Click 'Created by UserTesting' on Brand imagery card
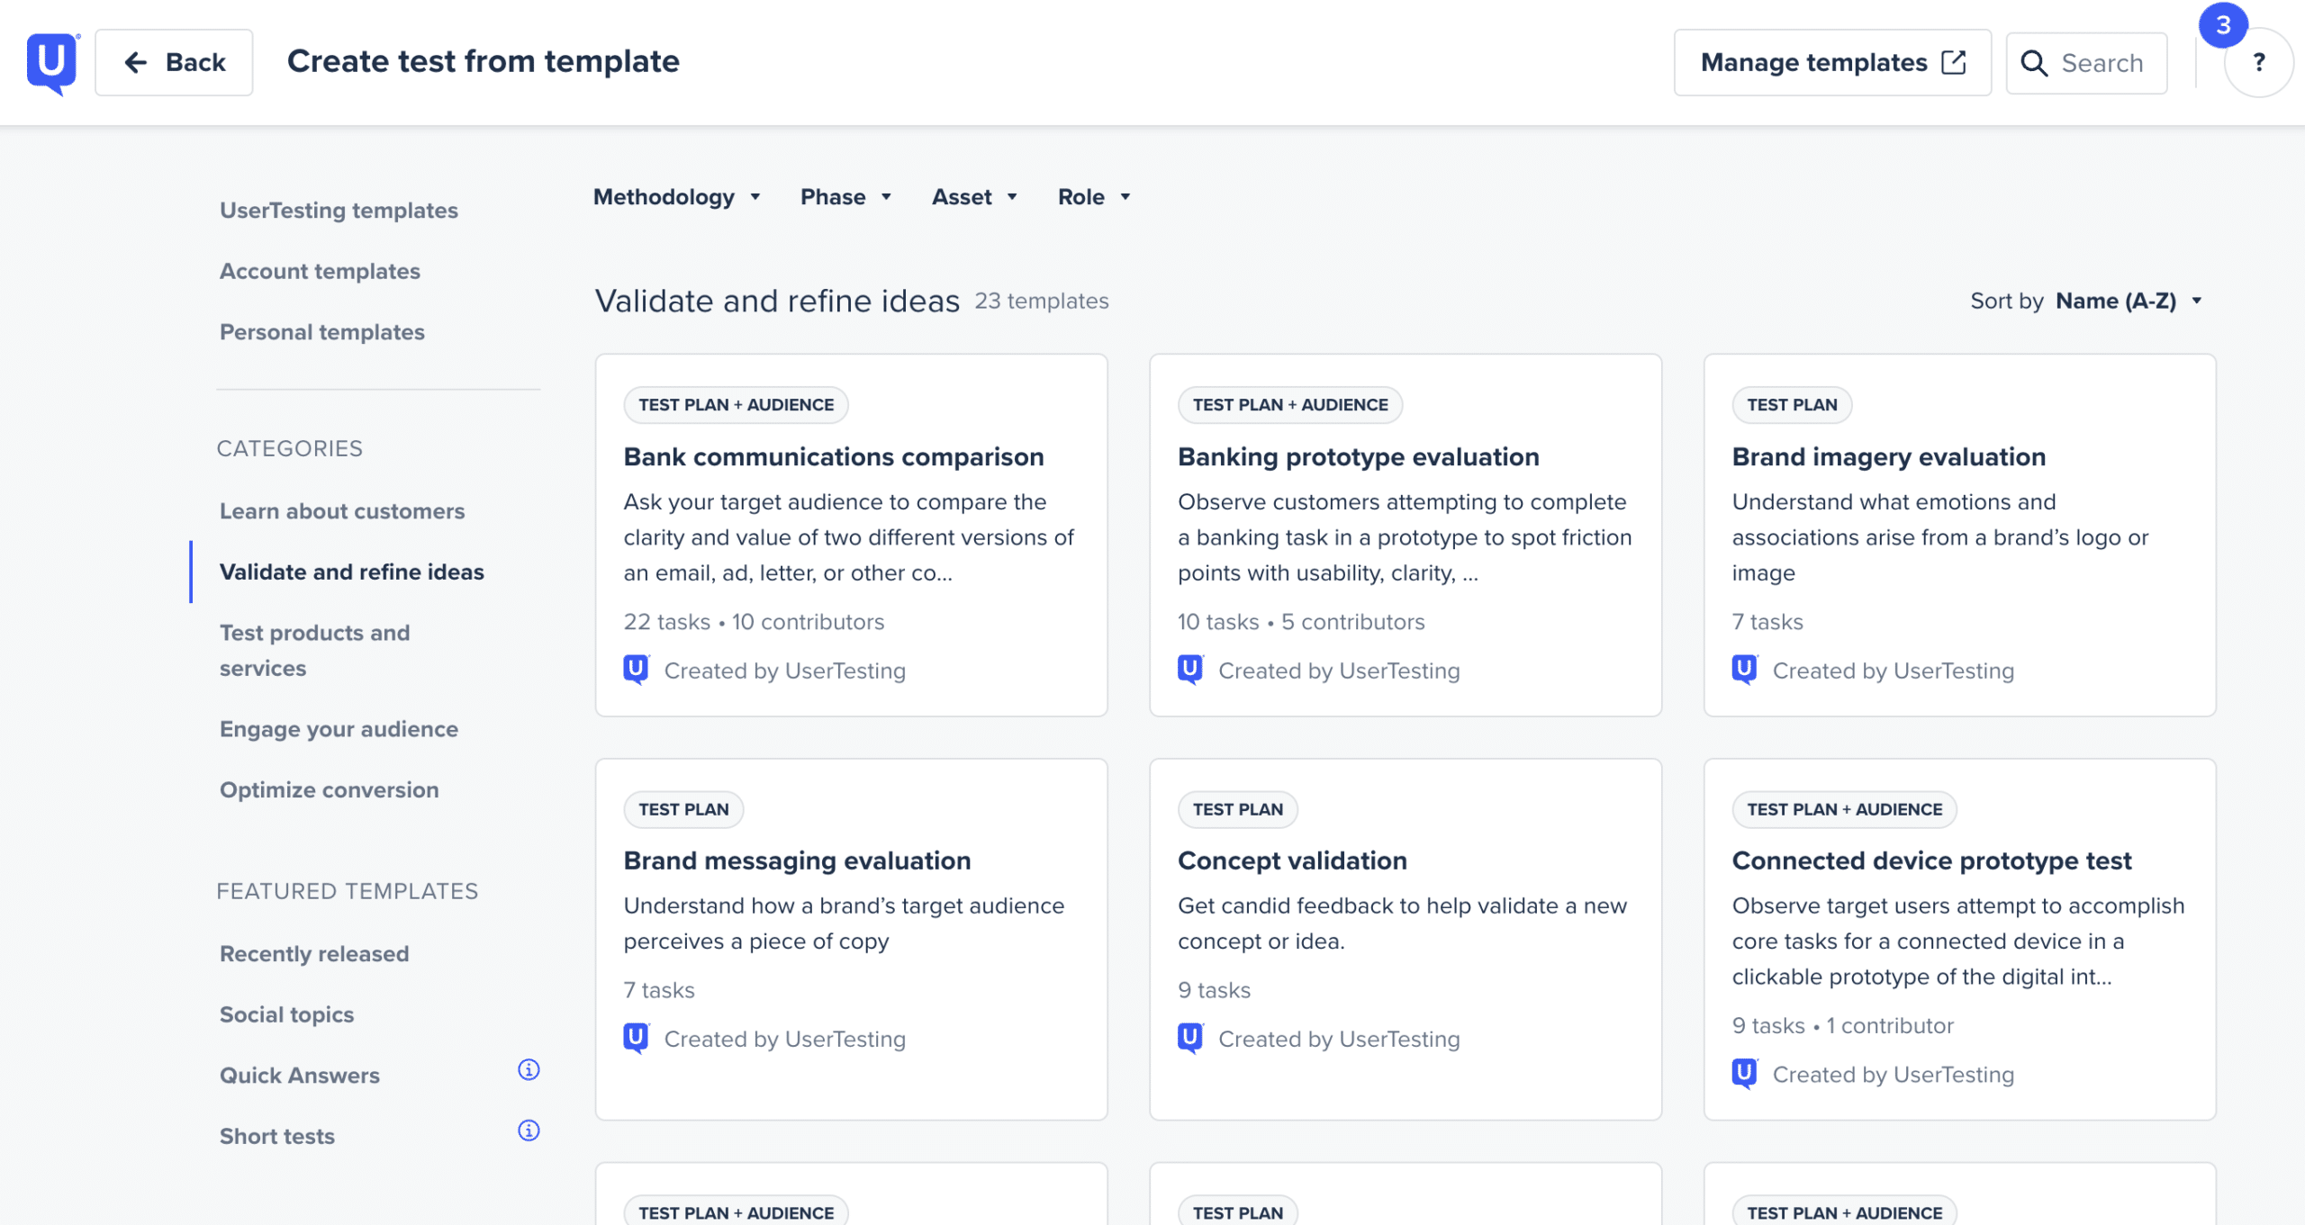2305x1225 pixels. pyautogui.click(x=1893, y=671)
